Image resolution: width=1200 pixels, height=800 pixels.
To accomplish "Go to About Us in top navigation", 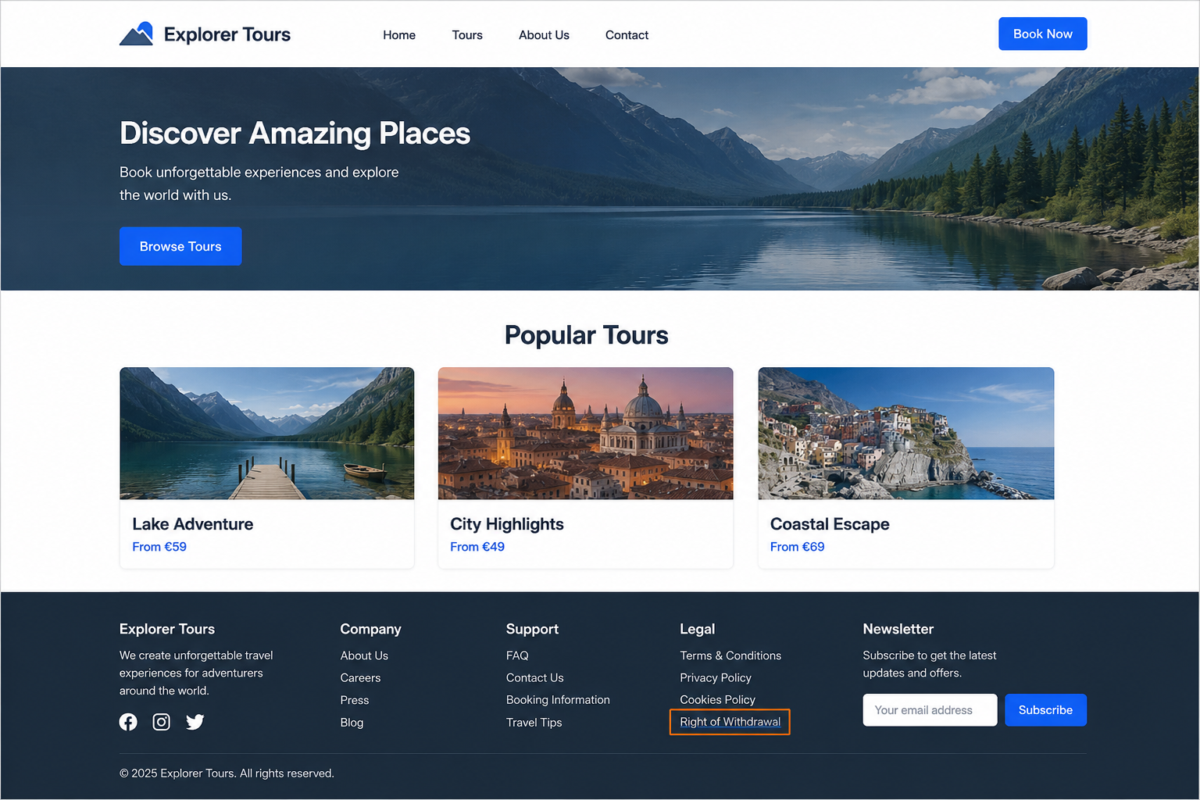I will click(544, 35).
